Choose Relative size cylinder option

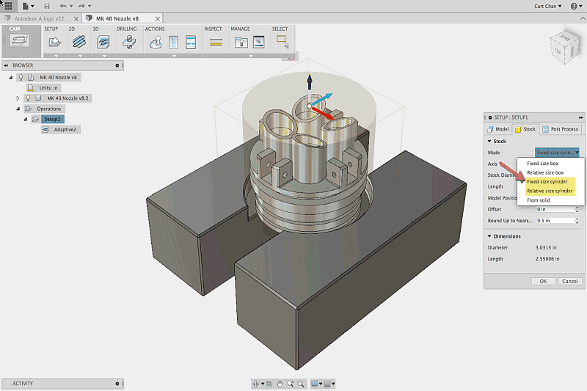point(549,191)
